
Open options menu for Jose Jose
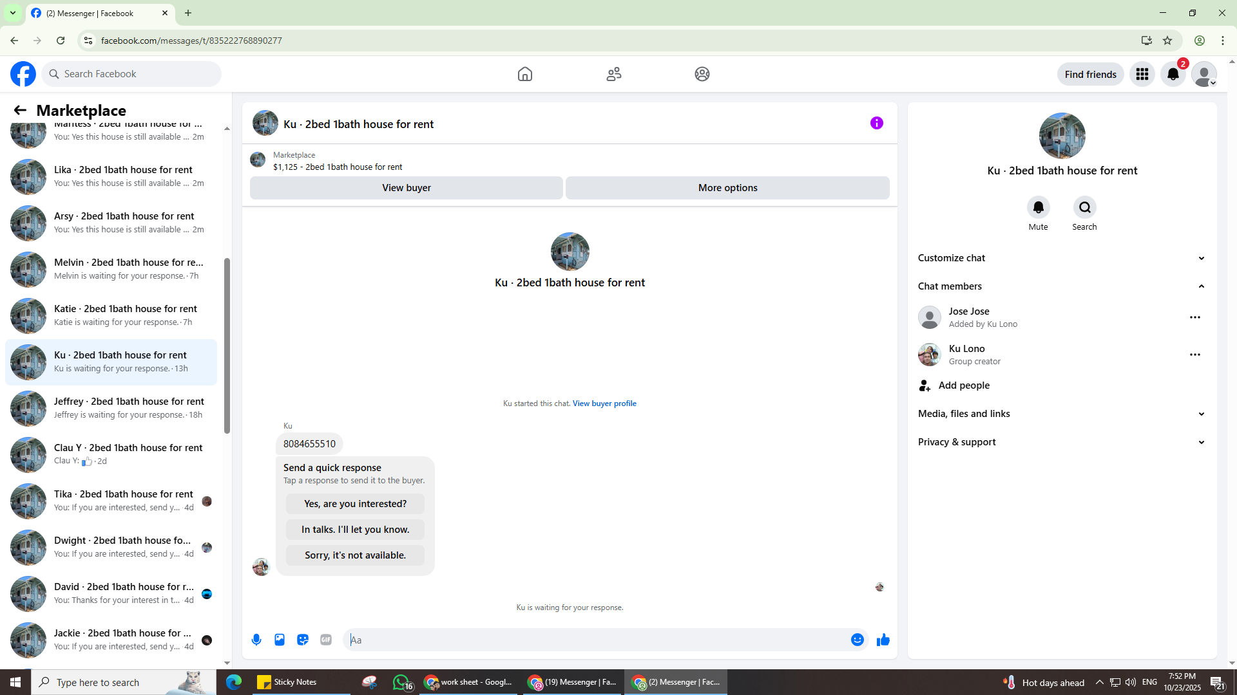[x=1194, y=317]
